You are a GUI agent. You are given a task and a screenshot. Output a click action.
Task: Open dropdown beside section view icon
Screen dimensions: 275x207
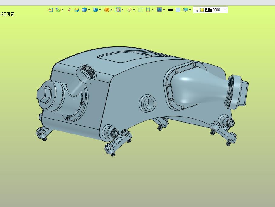[x=122, y=10]
